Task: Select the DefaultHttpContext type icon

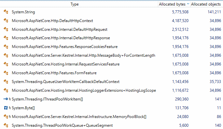Action: (x=6, y=21)
